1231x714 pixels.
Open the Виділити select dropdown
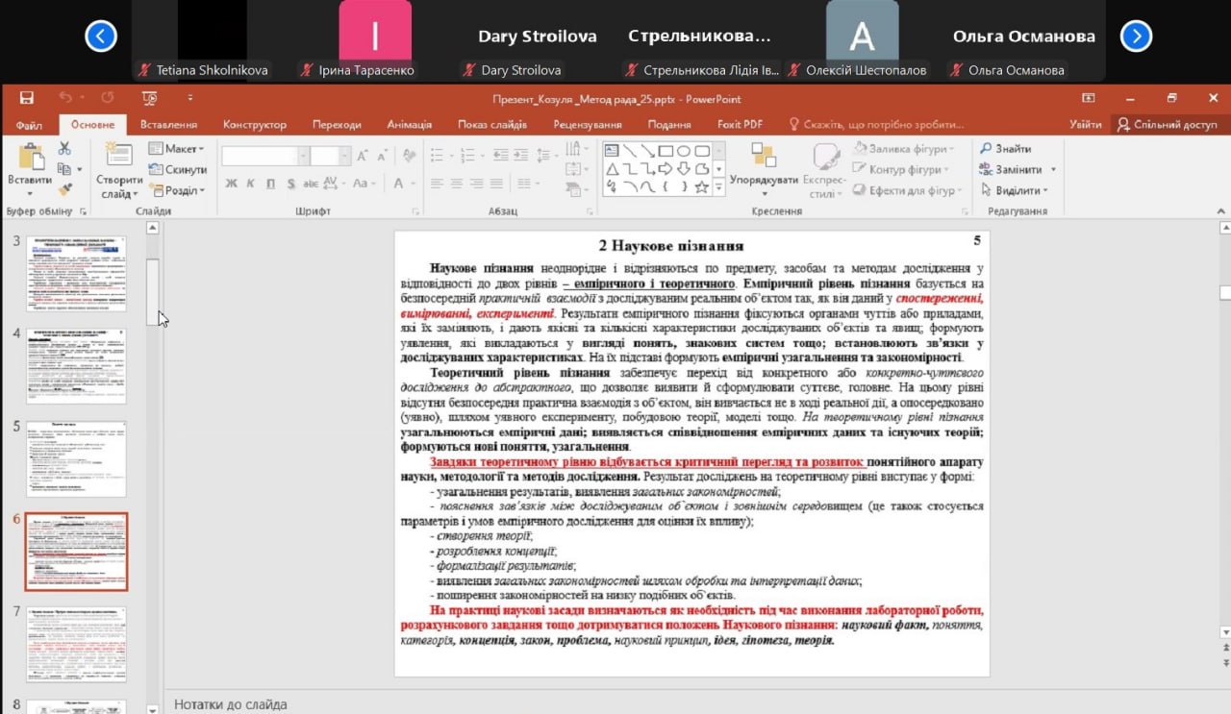1017,191
